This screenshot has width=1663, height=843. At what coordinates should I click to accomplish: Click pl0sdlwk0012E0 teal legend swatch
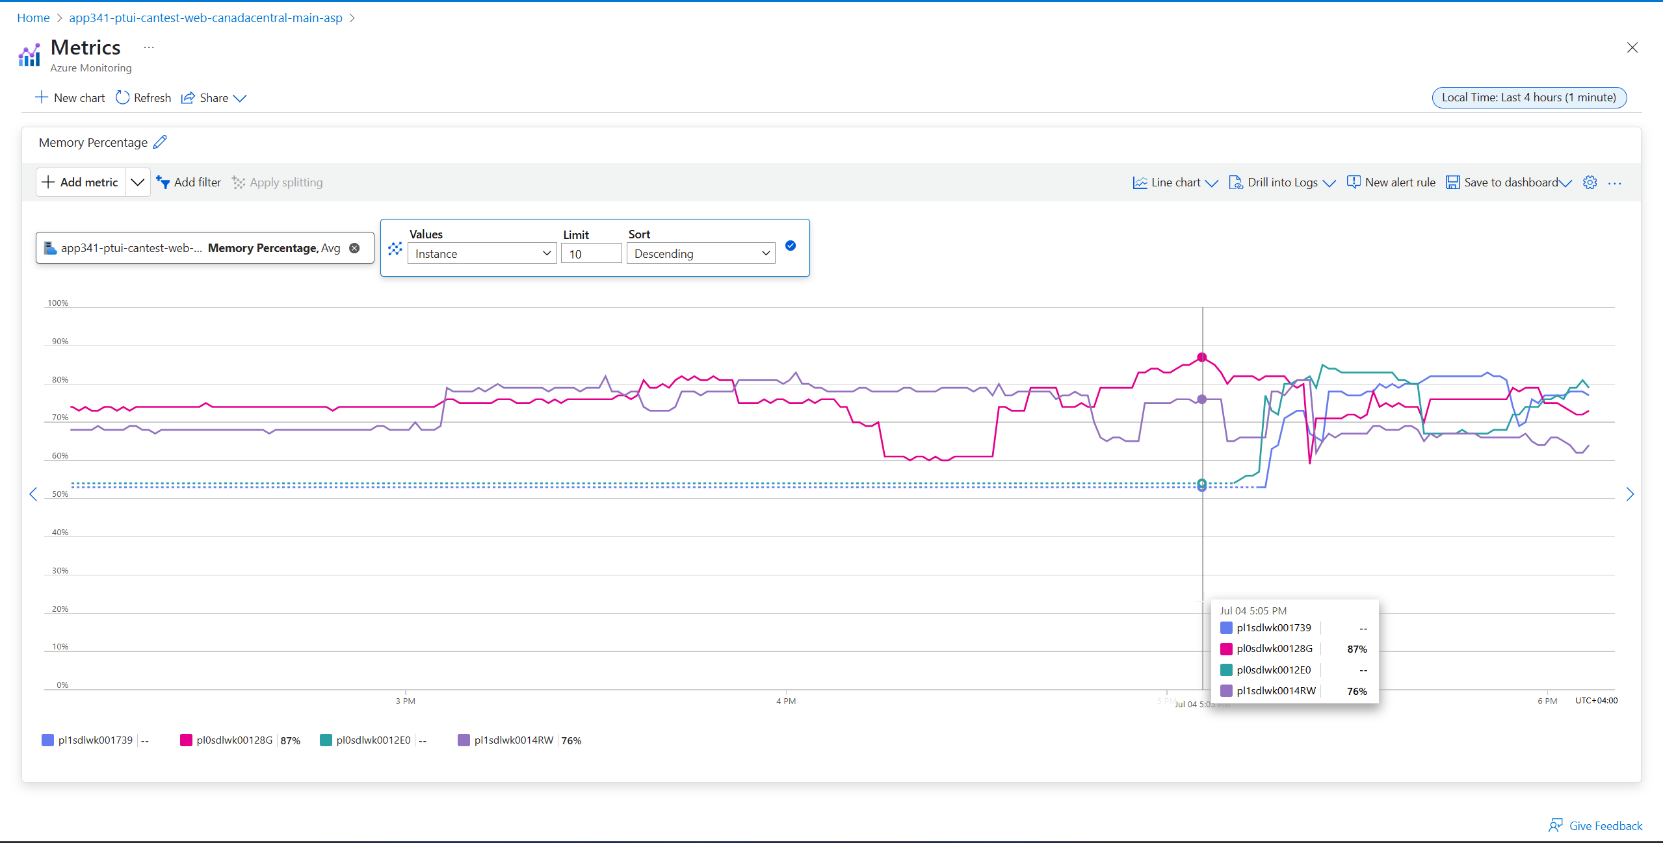[x=326, y=740]
